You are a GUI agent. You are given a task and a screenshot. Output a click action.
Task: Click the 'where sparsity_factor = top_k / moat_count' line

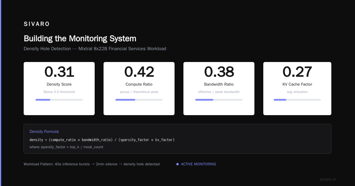(x=66, y=147)
